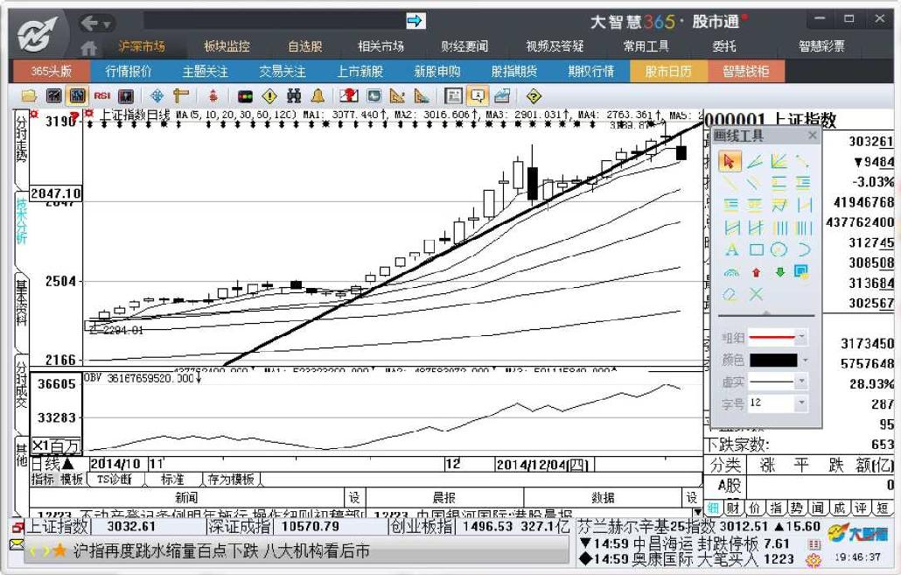The height and width of the screenshot is (575, 901).
Task: Open the 颜色 color dropdown arrow
Action: click(x=805, y=360)
